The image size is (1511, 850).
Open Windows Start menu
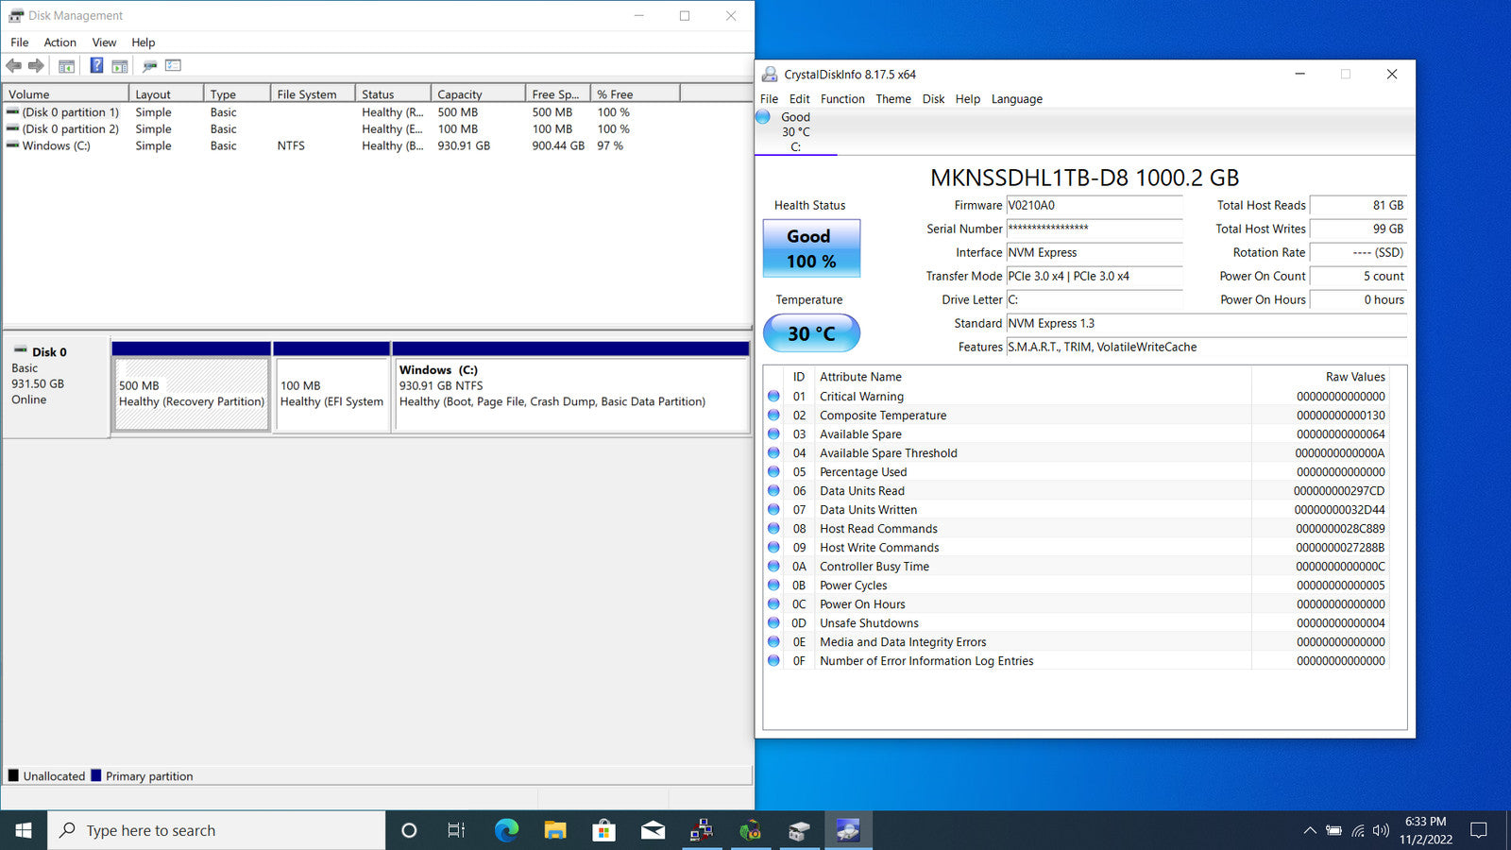pos(24,830)
